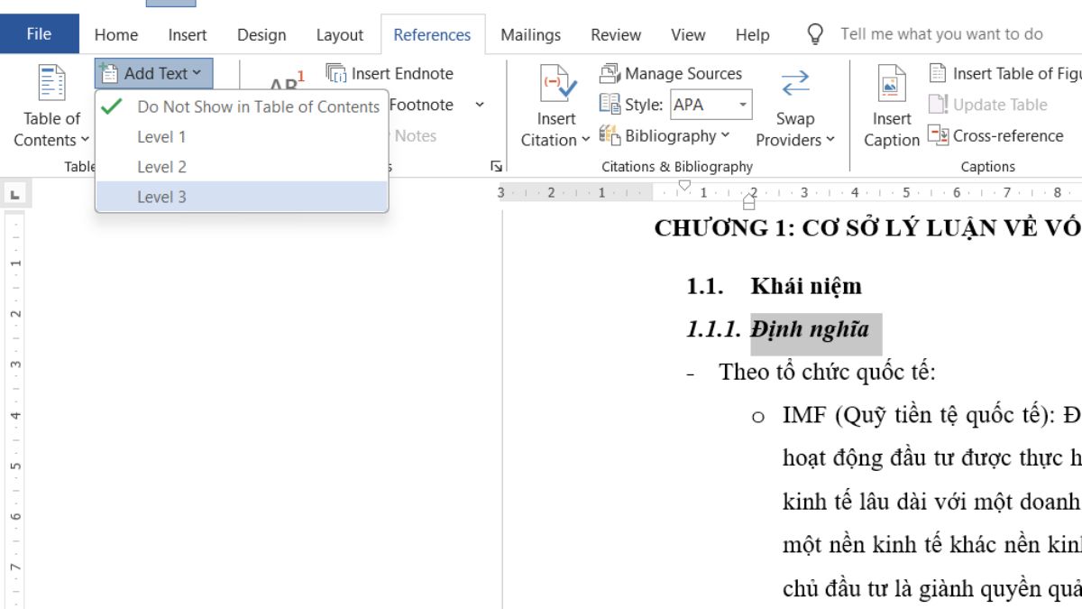The width and height of the screenshot is (1082, 609).
Task: Switch to the Home tab
Action: [116, 35]
